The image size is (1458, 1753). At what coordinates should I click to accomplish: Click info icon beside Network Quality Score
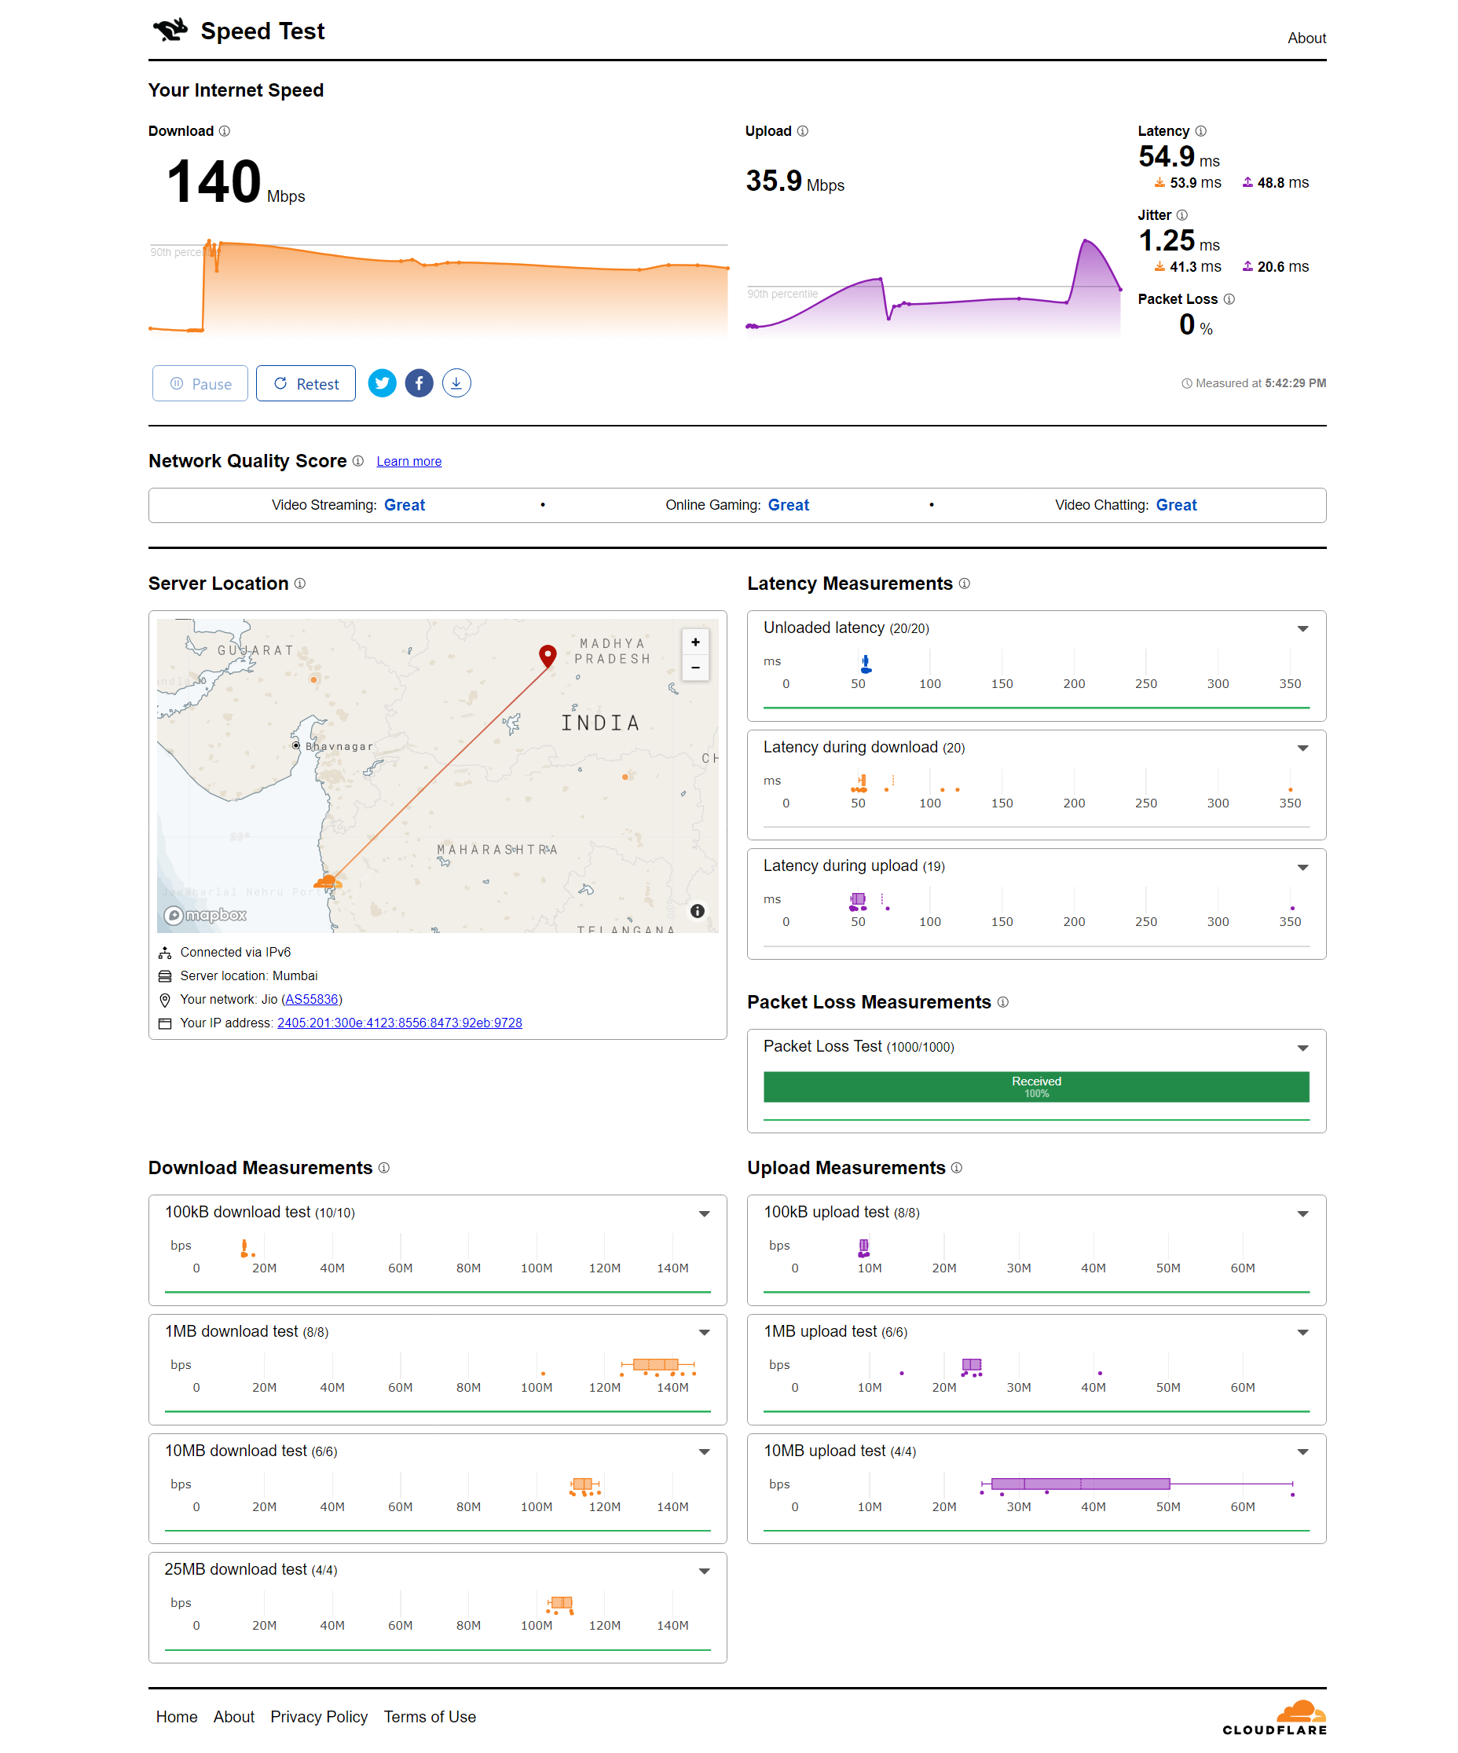point(357,461)
